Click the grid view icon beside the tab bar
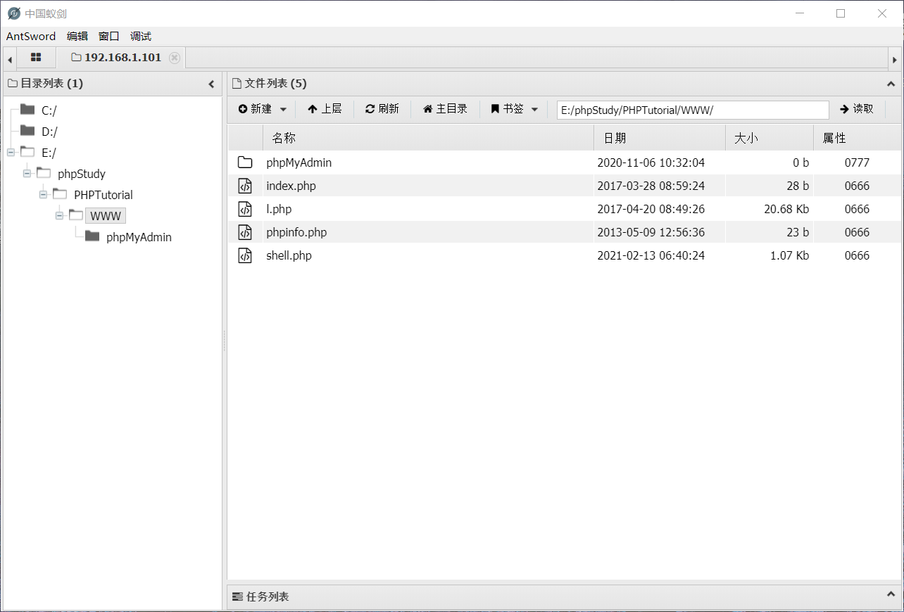Viewport: 904px width, 612px height. pyautogui.click(x=36, y=57)
